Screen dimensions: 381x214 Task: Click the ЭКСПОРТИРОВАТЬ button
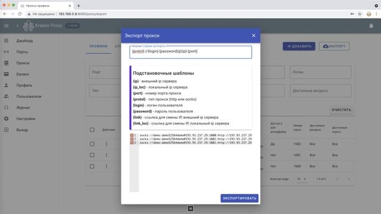tap(239, 198)
